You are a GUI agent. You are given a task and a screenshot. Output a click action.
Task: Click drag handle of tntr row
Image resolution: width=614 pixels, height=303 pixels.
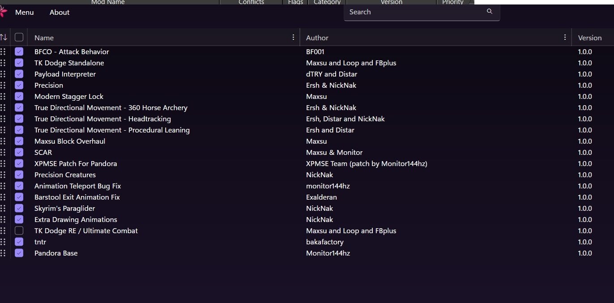pyautogui.click(x=3, y=242)
